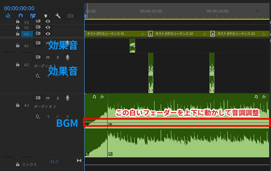Toggle the lock on track A1

tap(18, 46)
